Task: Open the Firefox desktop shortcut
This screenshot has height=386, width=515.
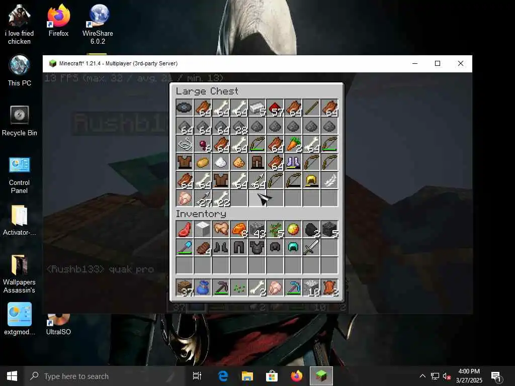Action: [x=58, y=20]
